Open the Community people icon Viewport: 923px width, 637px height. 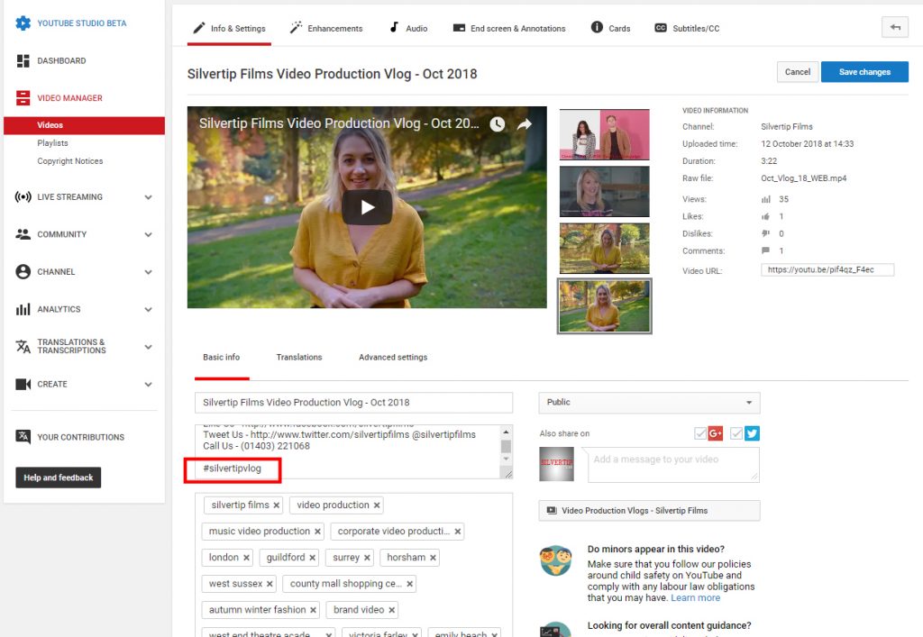(x=23, y=234)
